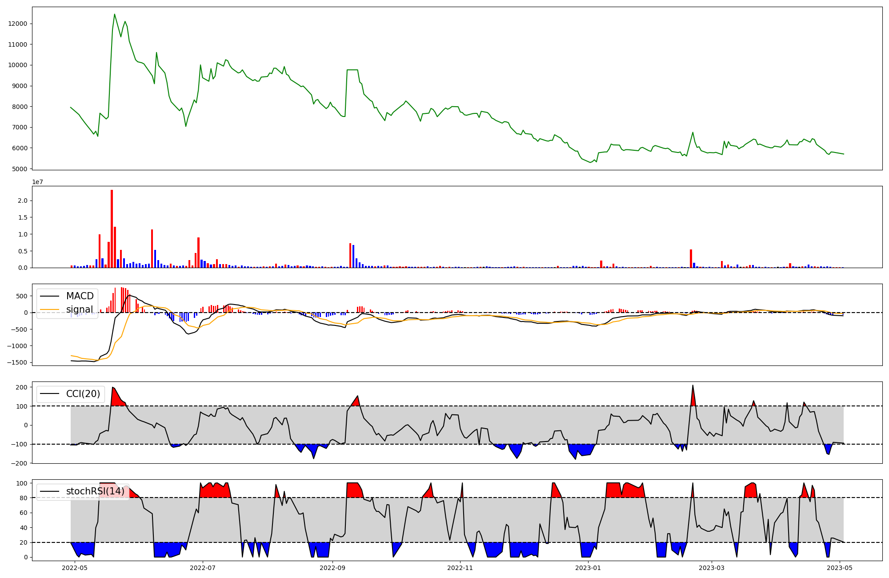The height and width of the screenshot is (578, 889).
Task: Click the 2022-05 x-axis date label
Action: 75,568
